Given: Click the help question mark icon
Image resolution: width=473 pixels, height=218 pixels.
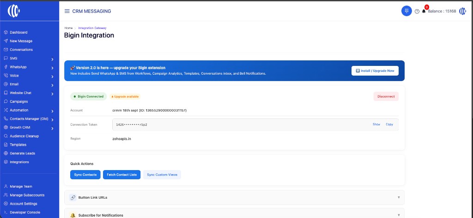Looking at the screenshot, I should point(417,12).
